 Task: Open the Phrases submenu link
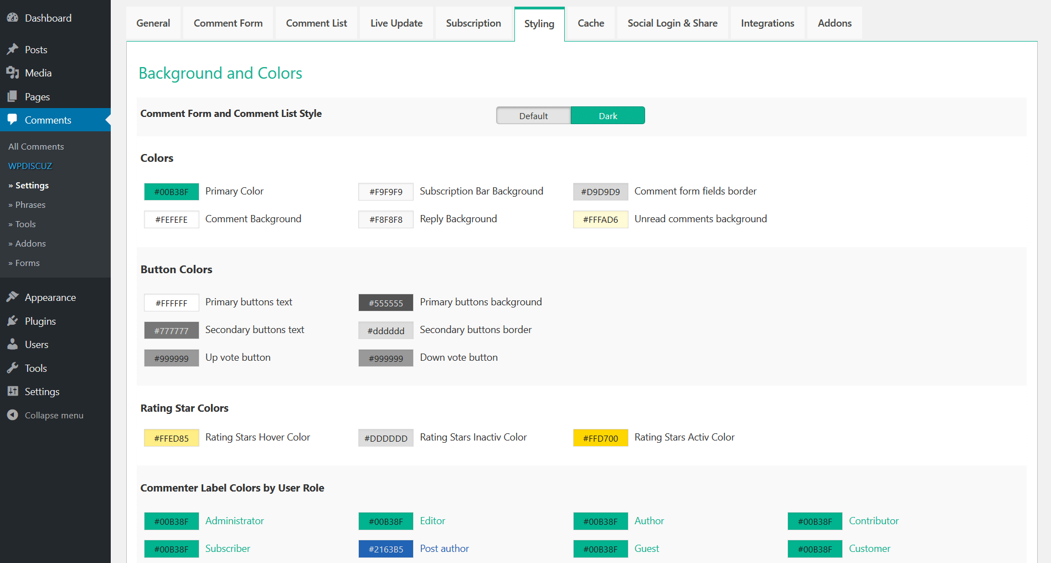click(x=30, y=204)
